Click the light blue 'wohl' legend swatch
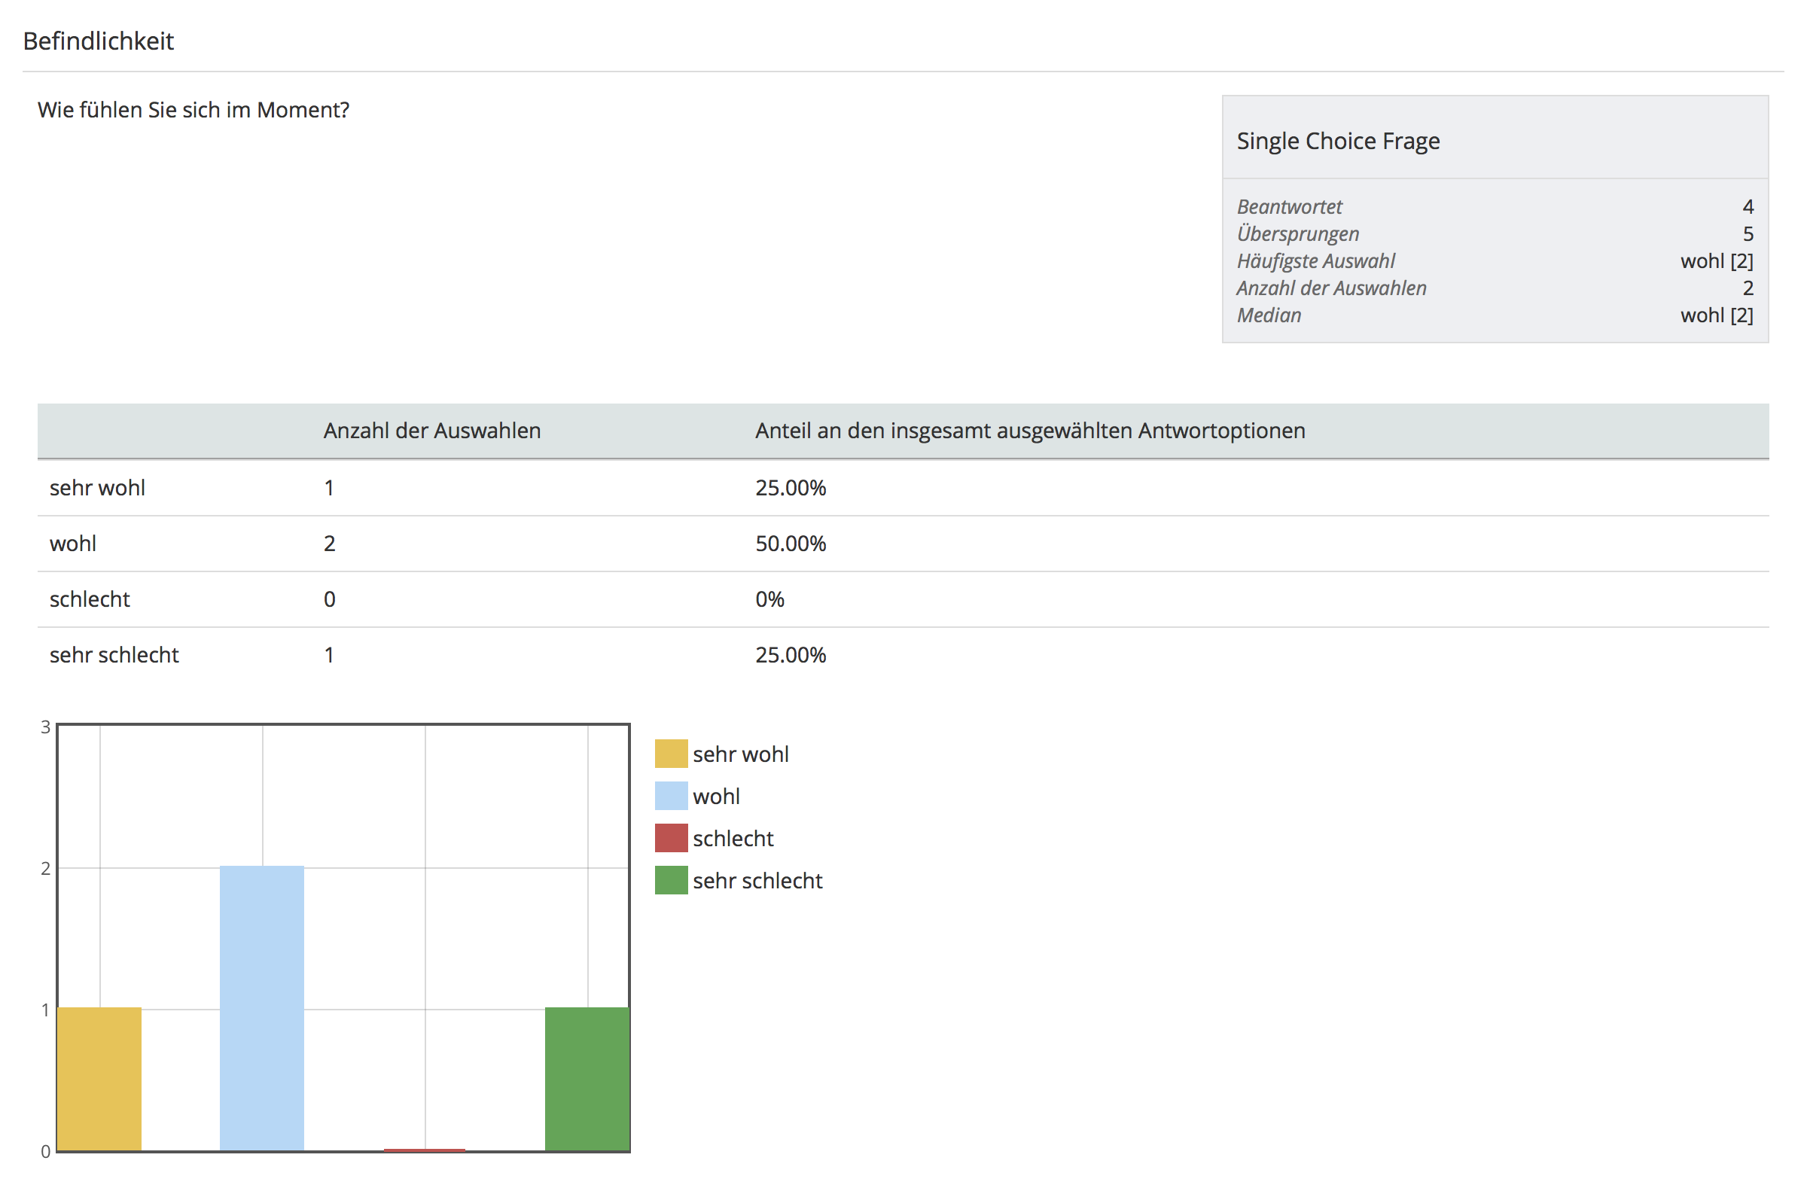The width and height of the screenshot is (1807, 1182). point(671,797)
